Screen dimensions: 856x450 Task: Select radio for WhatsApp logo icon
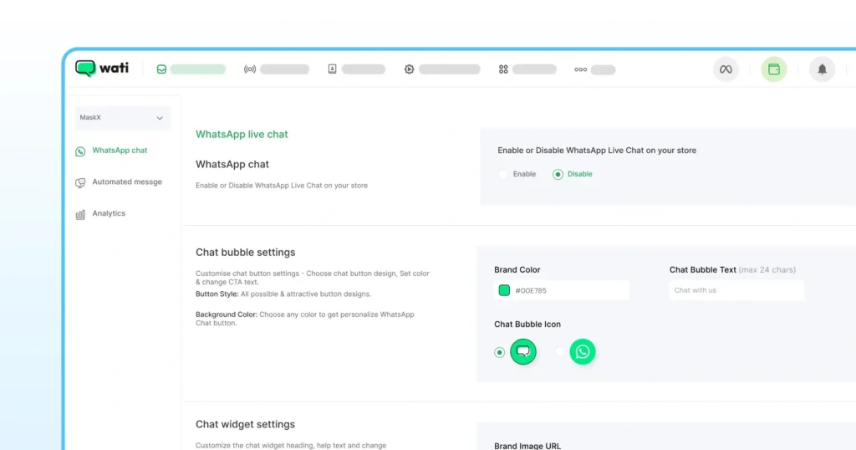(x=559, y=352)
